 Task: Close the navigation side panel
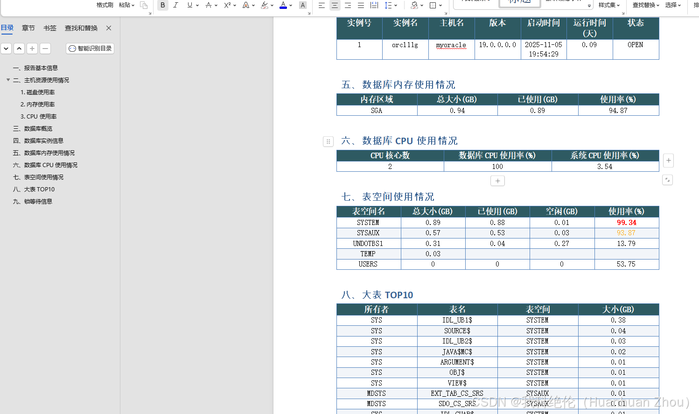(109, 28)
